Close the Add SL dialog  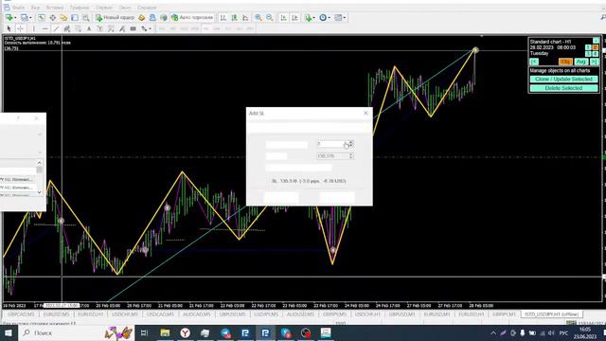[365, 113]
